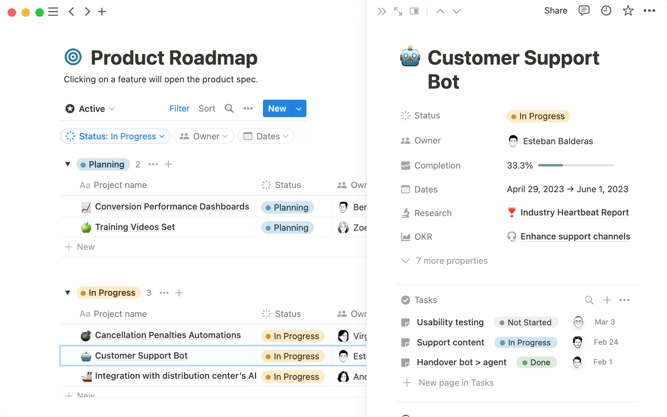Viewport: 667px width, 417px height.
Task: Favorite the Customer Support Bot page
Action: pos(628,11)
